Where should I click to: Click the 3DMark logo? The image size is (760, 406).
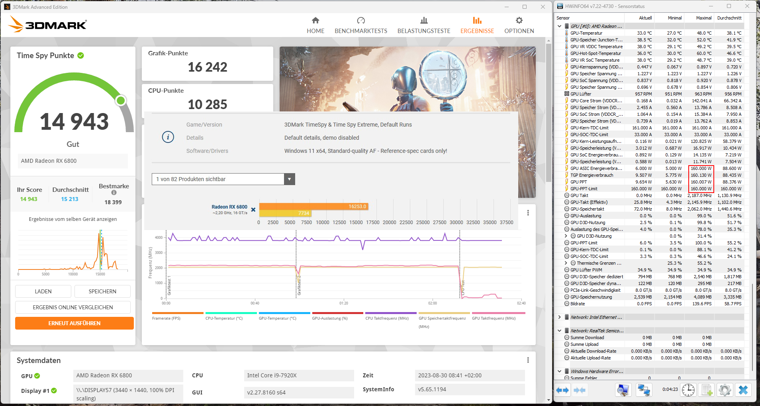[x=48, y=25]
